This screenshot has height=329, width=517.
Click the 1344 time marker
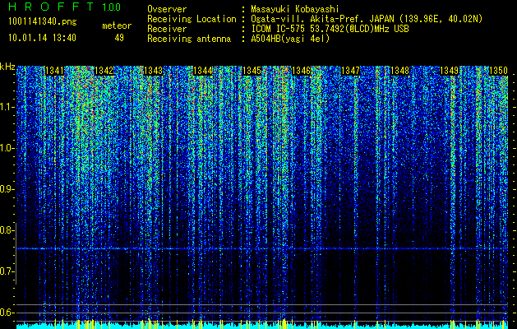pos(203,71)
